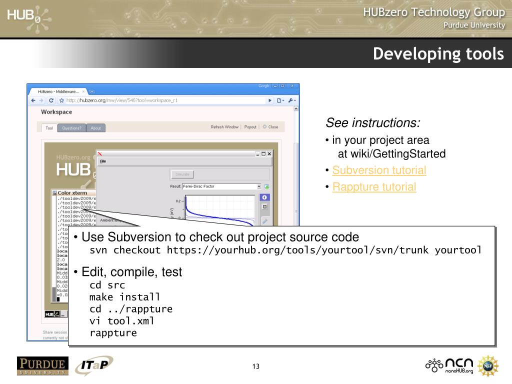
Task: Click the HUBzero logo in the slide header
Action: tap(29, 19)
